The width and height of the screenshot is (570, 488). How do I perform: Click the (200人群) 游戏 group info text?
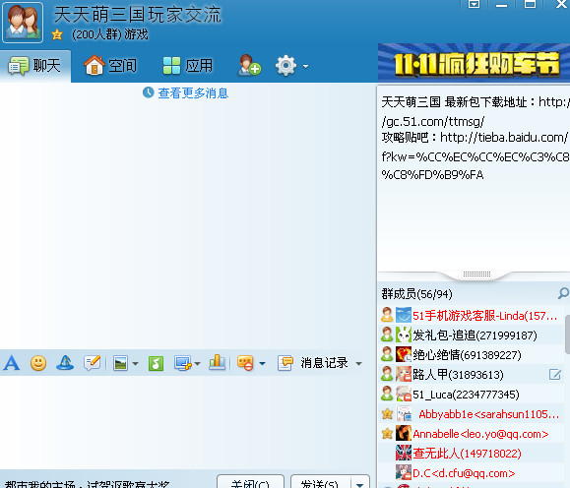click(110, 34)
